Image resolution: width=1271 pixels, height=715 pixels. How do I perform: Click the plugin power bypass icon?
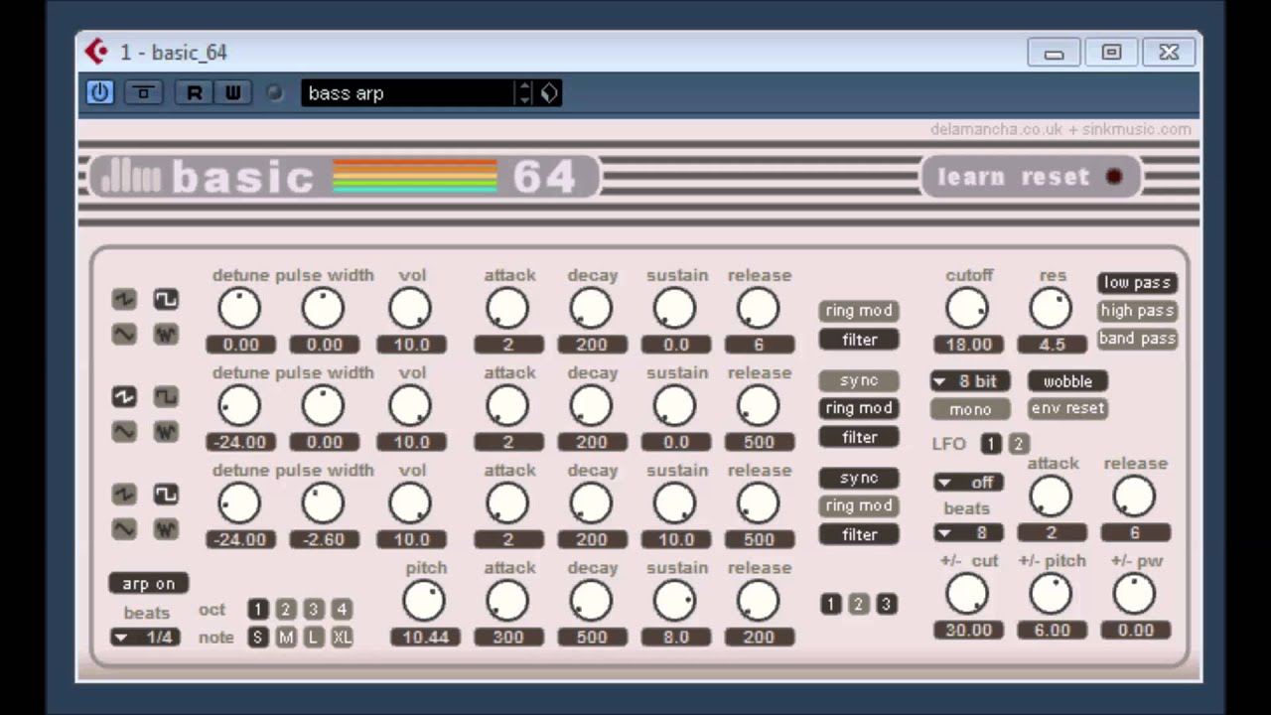99,92
